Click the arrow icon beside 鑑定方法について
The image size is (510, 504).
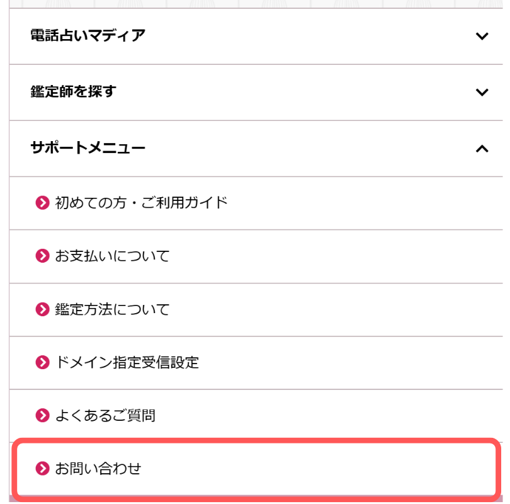click(x=42, y=309)
